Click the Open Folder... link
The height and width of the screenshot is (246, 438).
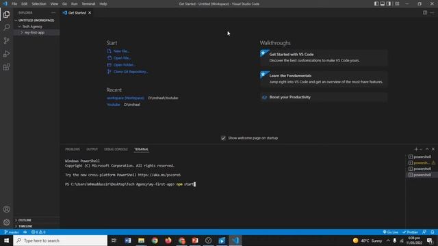[125, 65]
